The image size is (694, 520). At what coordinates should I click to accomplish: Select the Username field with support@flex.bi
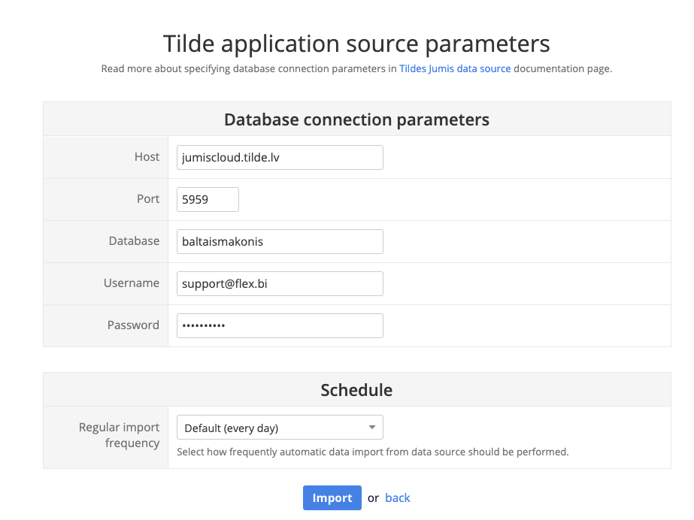(279, 283)
